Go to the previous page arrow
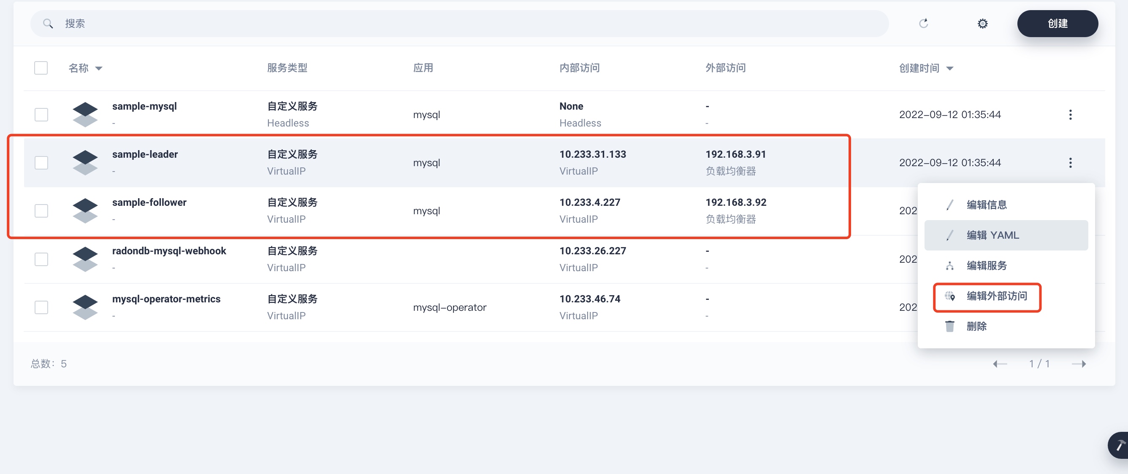This screenshot has height=474, width=1128. point(1000,364)
